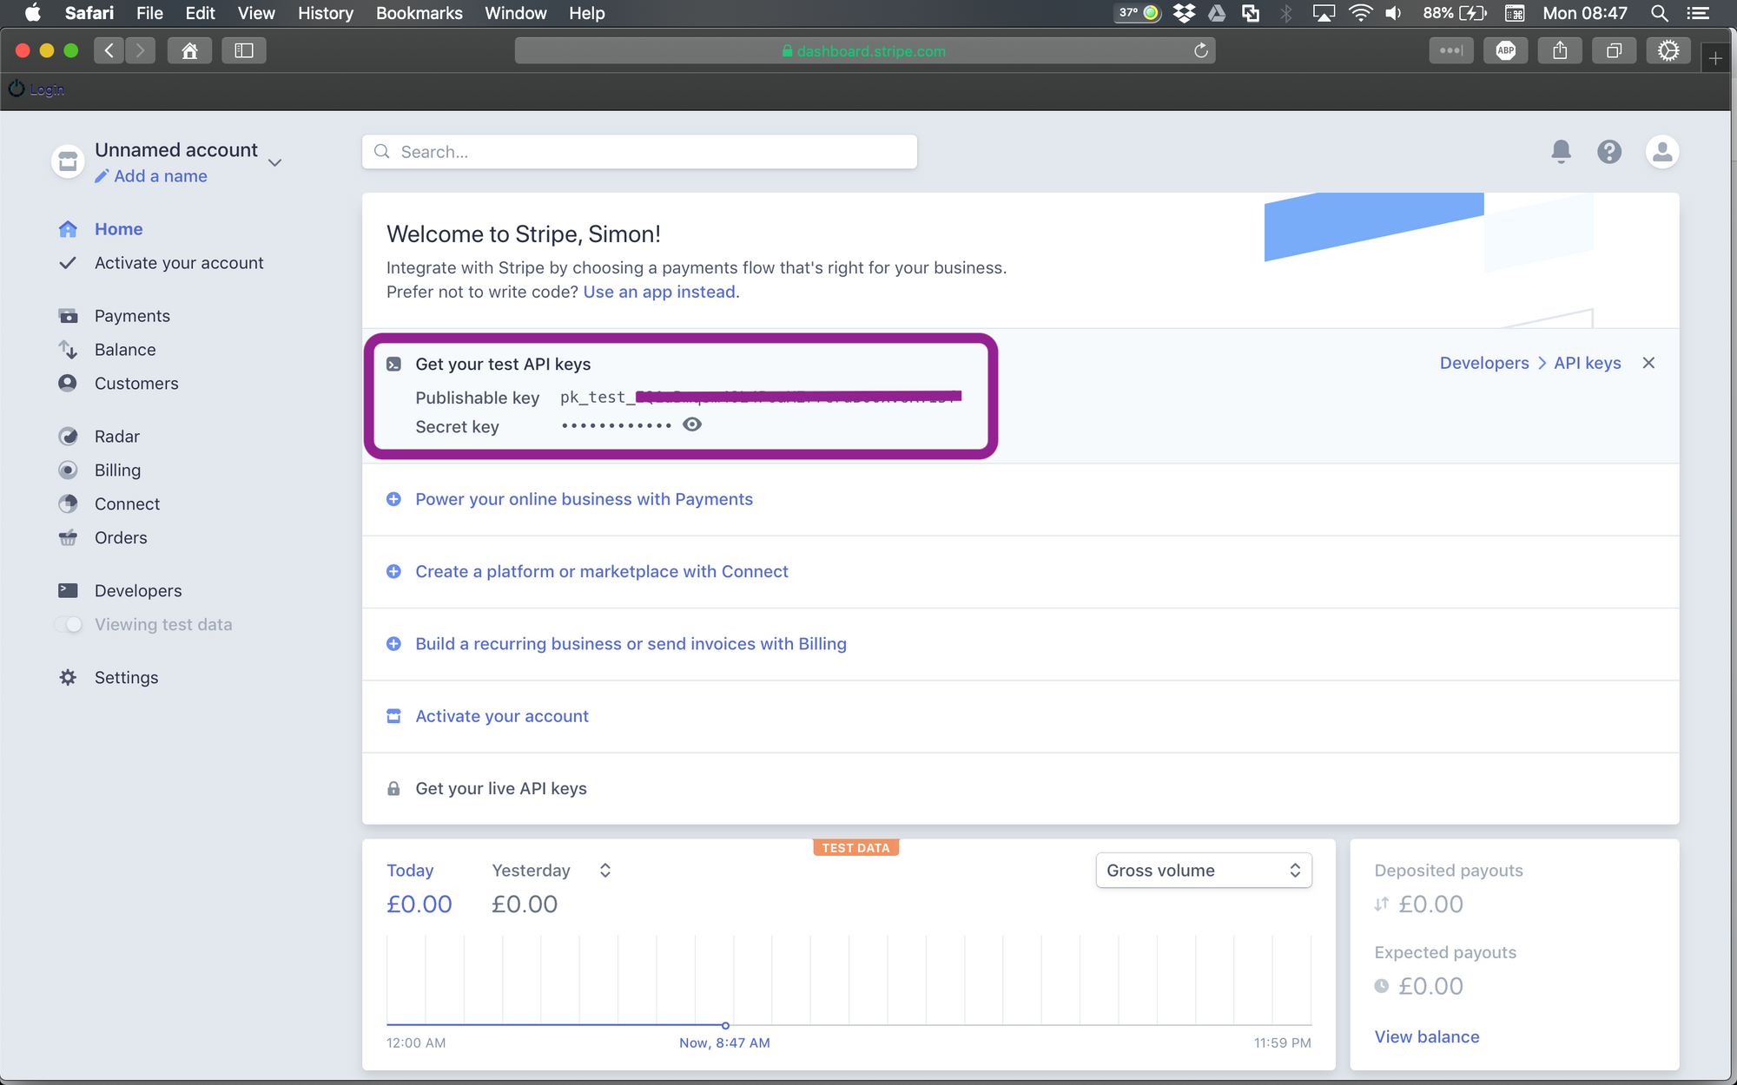Expand Build a recurring business with Billing

coord(631,644)
